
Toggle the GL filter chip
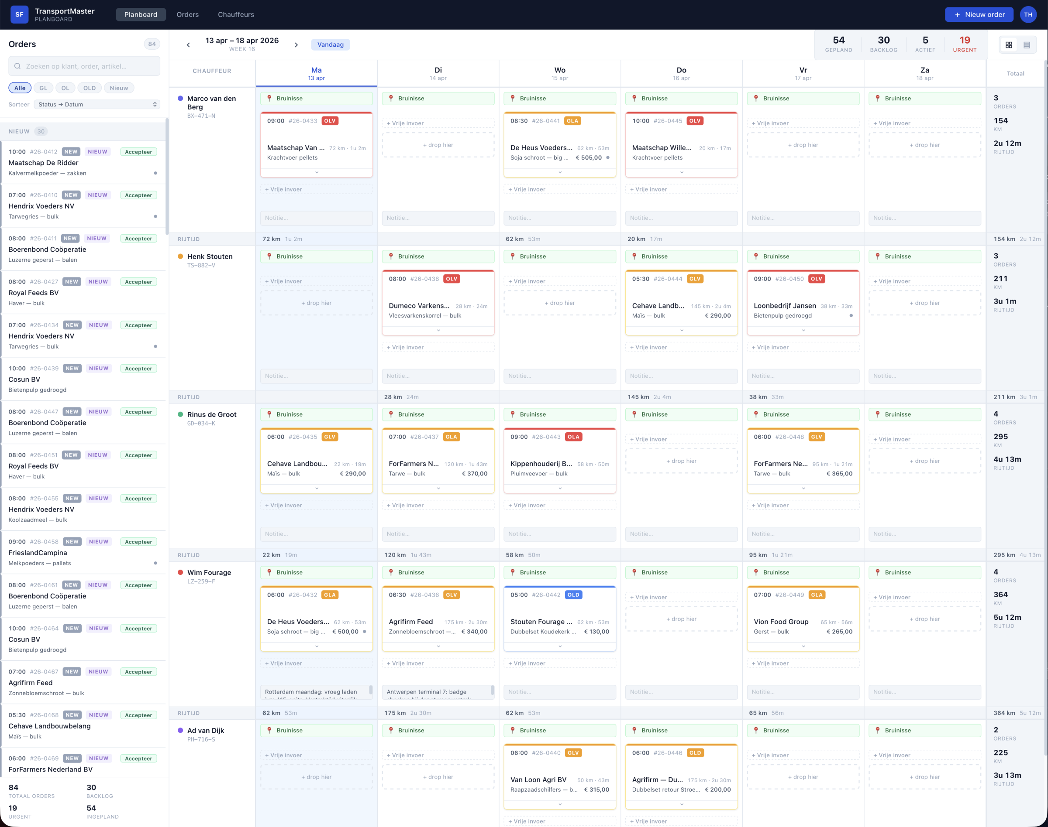pyautogui.click(x=43, y=88)
